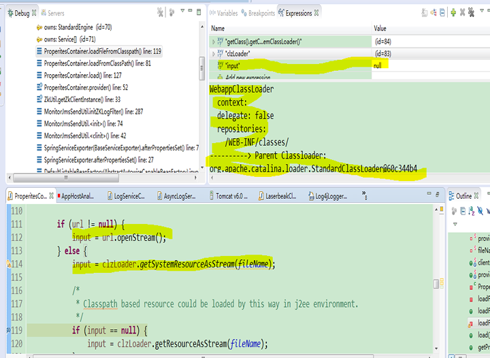Close the Expressions tab
Image resolution: width=490 pixels, height=358 pixels.
point(316,13)
